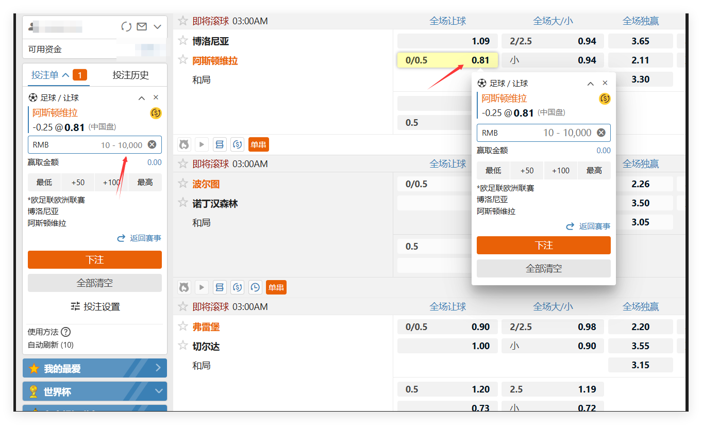702x425 pixels.
Task: Click the clock icon above the 弗雷堡 match
Action: click(x=255, y=287)
